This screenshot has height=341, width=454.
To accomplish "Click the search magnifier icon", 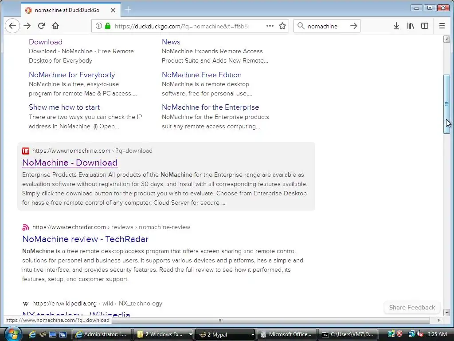I will [301, 26].
